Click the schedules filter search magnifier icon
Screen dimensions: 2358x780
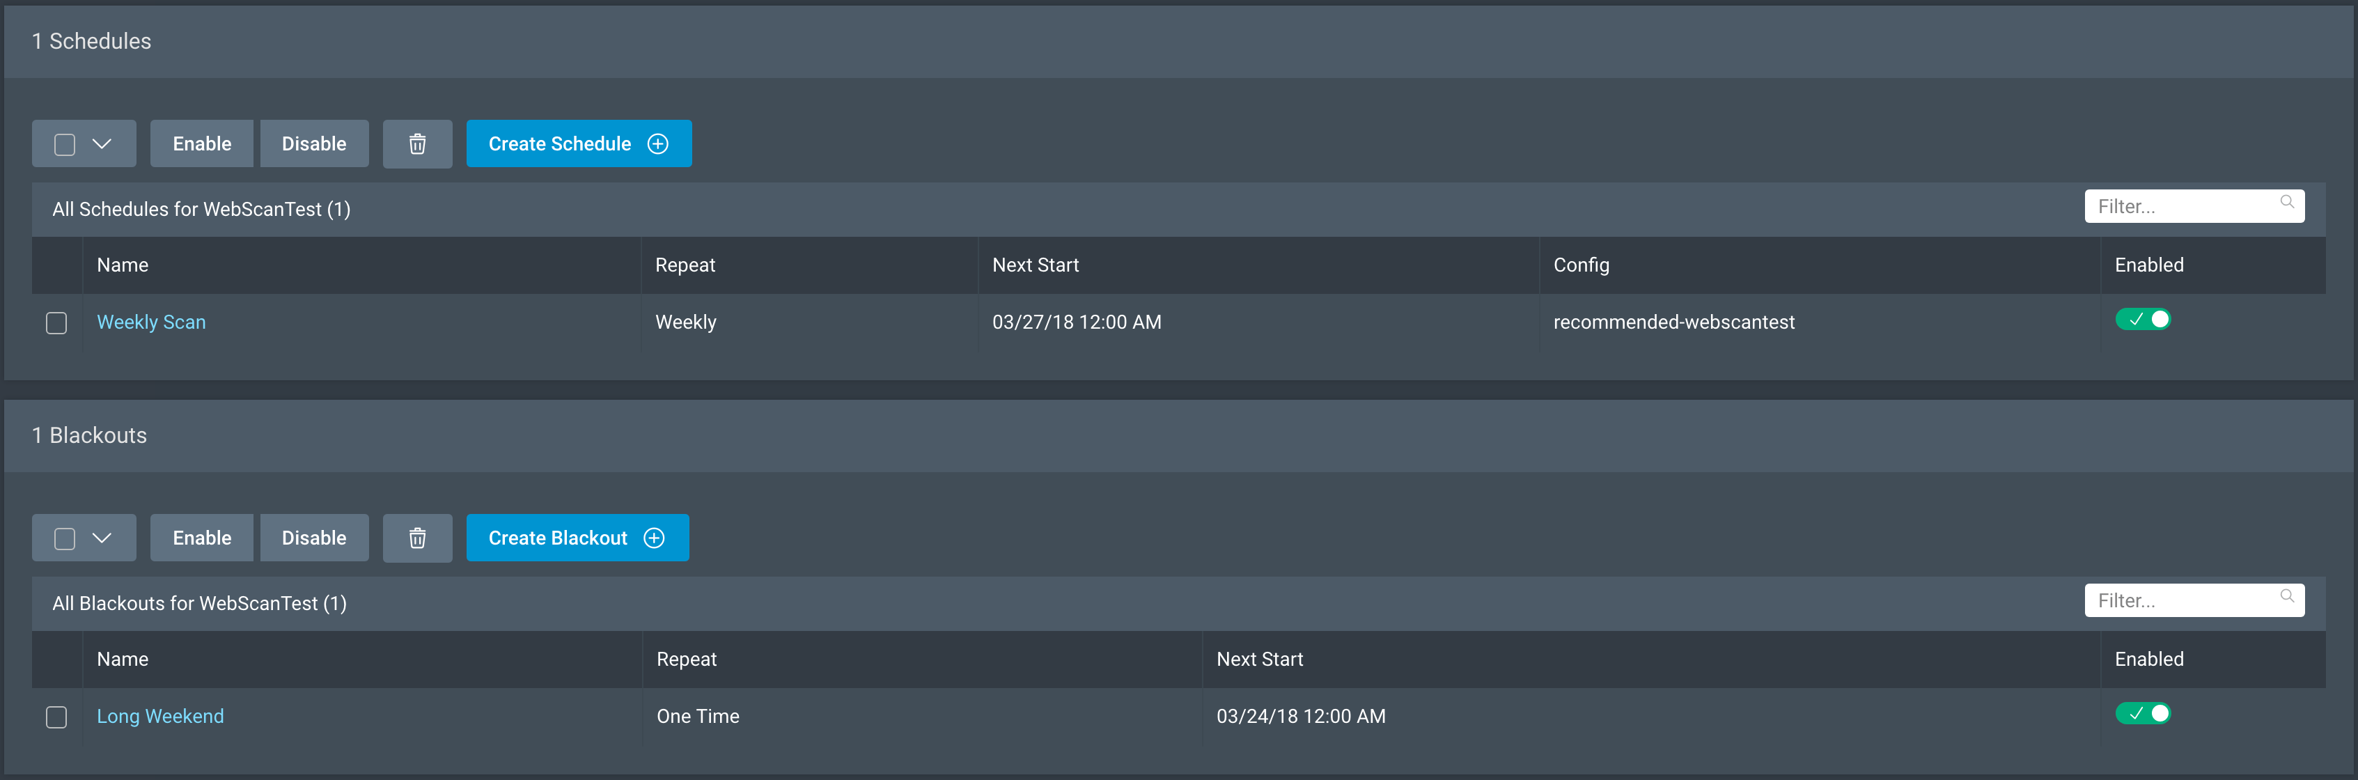point(2286,203)
